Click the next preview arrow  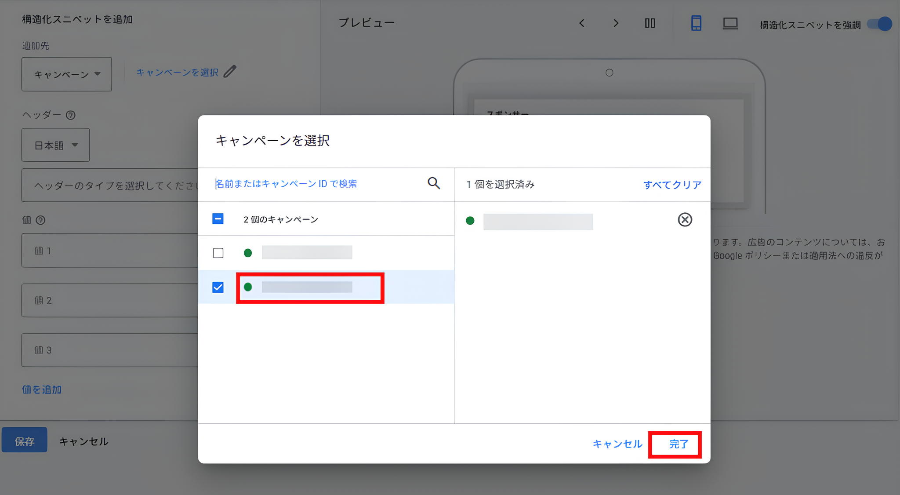(x=616, y=23)
